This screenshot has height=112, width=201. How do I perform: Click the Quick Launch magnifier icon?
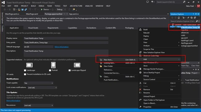click(184, 2)
